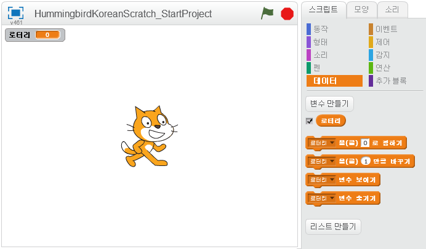Select the 스크립트 tab

[x=323, y=9]
